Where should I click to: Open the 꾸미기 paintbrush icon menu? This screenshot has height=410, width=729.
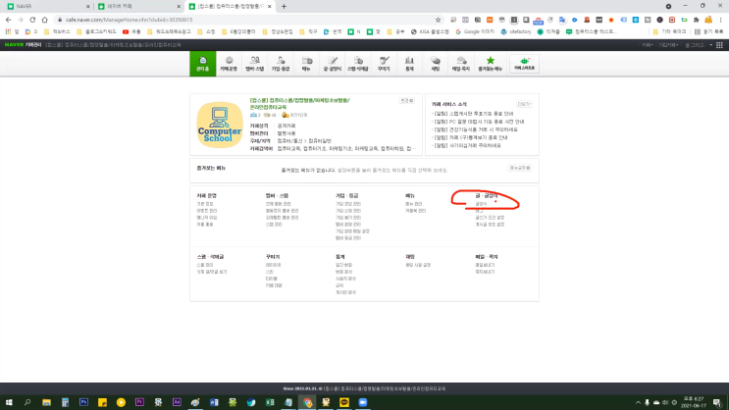[384, 64]
